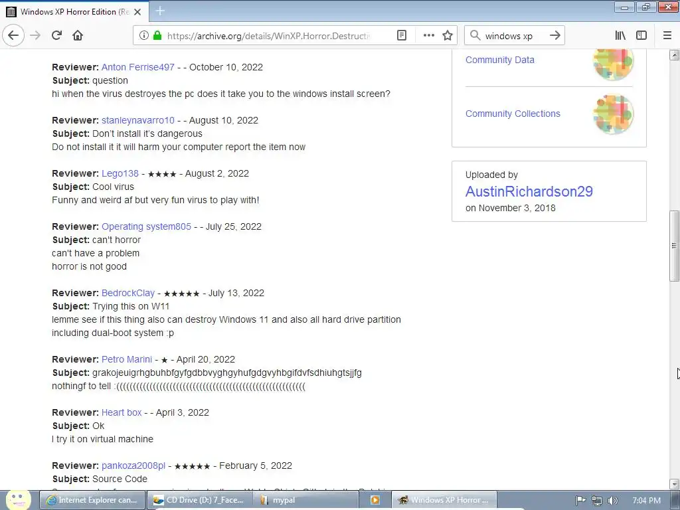
Task: Open Operating system805 reviewer profile
Action: 146,226
